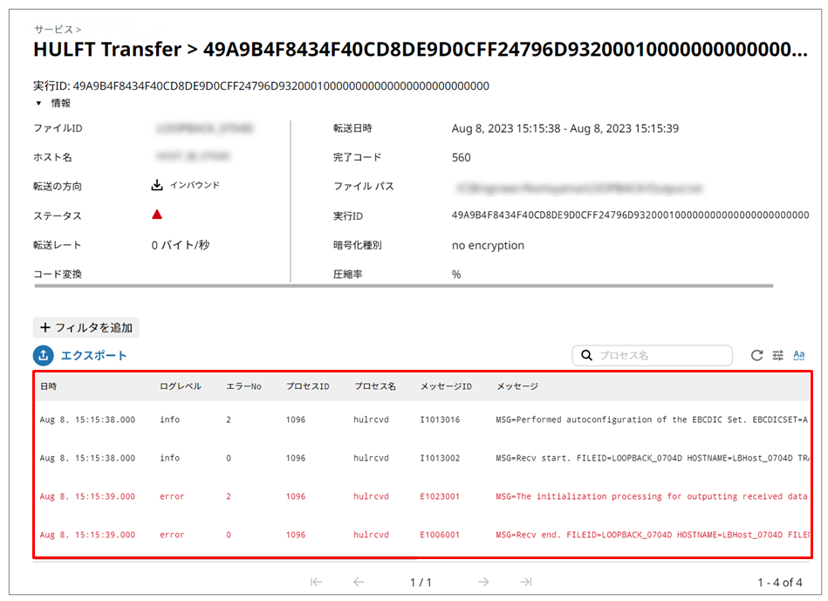
Task: Type in the プロセス名 search field
Action: pos(661,356)
